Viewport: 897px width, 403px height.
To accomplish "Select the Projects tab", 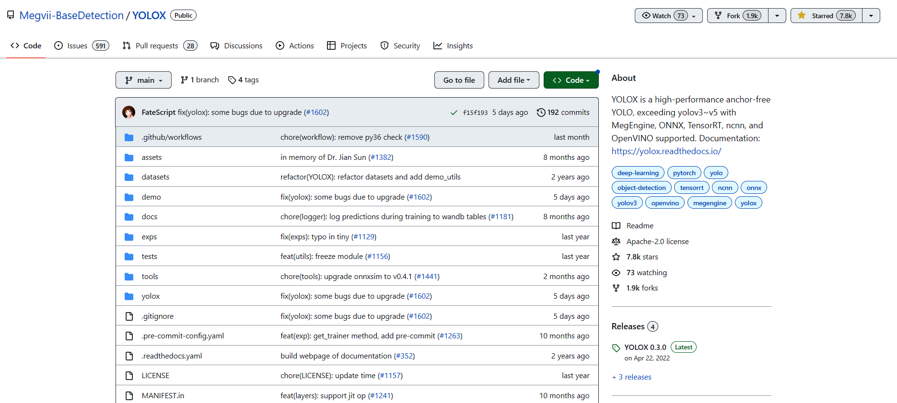I will coord(347,46).
